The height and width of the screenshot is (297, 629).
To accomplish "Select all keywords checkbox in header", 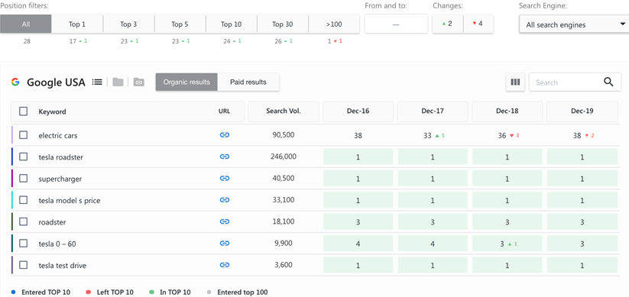I will [x=23, y=111].
